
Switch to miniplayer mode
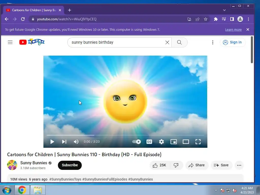pos(174,142)
